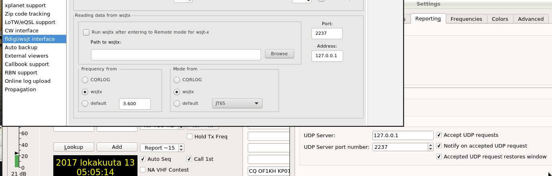The image size is (552, 176).
Task: Click the green signal level meter
Action: [x=16, y=161]
